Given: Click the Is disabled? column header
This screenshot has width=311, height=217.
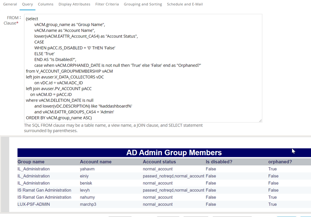Looking at the screenshot, I should tap(219, 162).
